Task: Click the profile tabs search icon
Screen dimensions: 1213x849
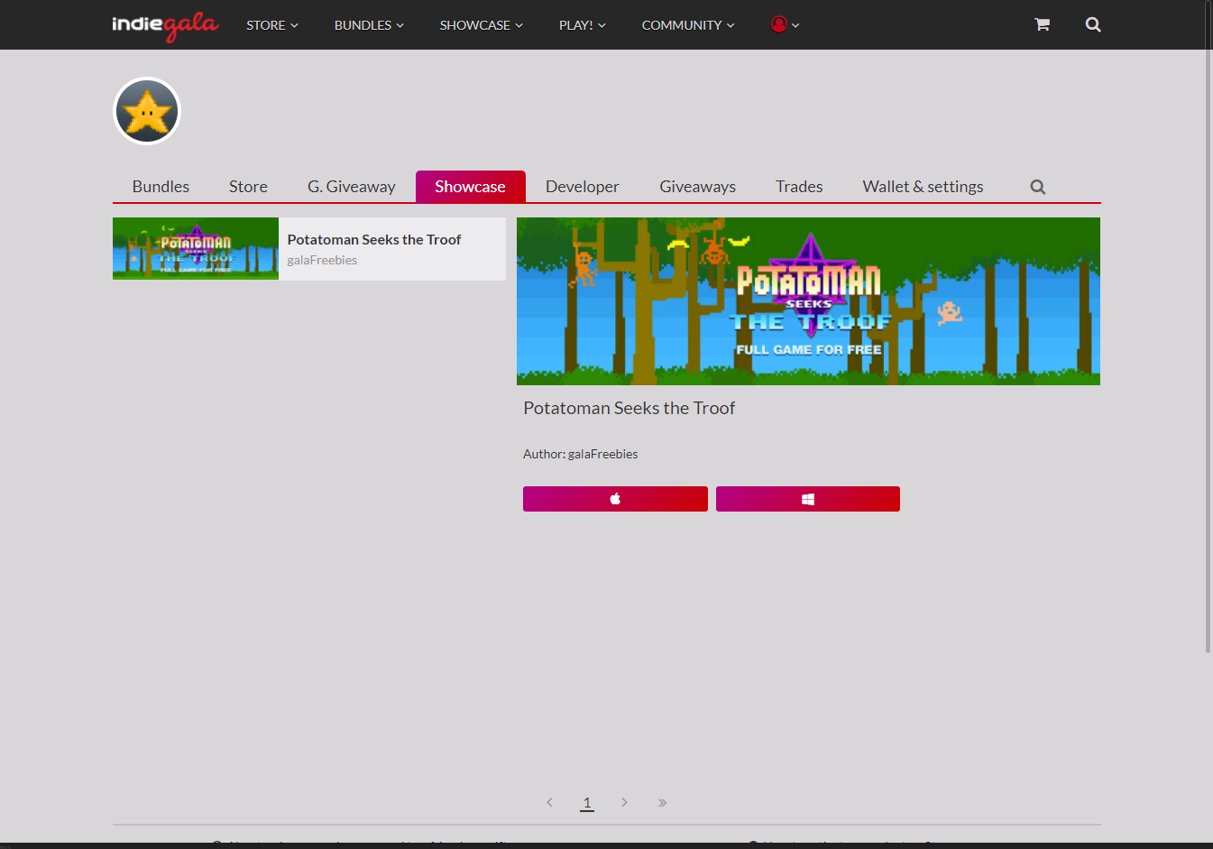Action: tap(1038, 187)
